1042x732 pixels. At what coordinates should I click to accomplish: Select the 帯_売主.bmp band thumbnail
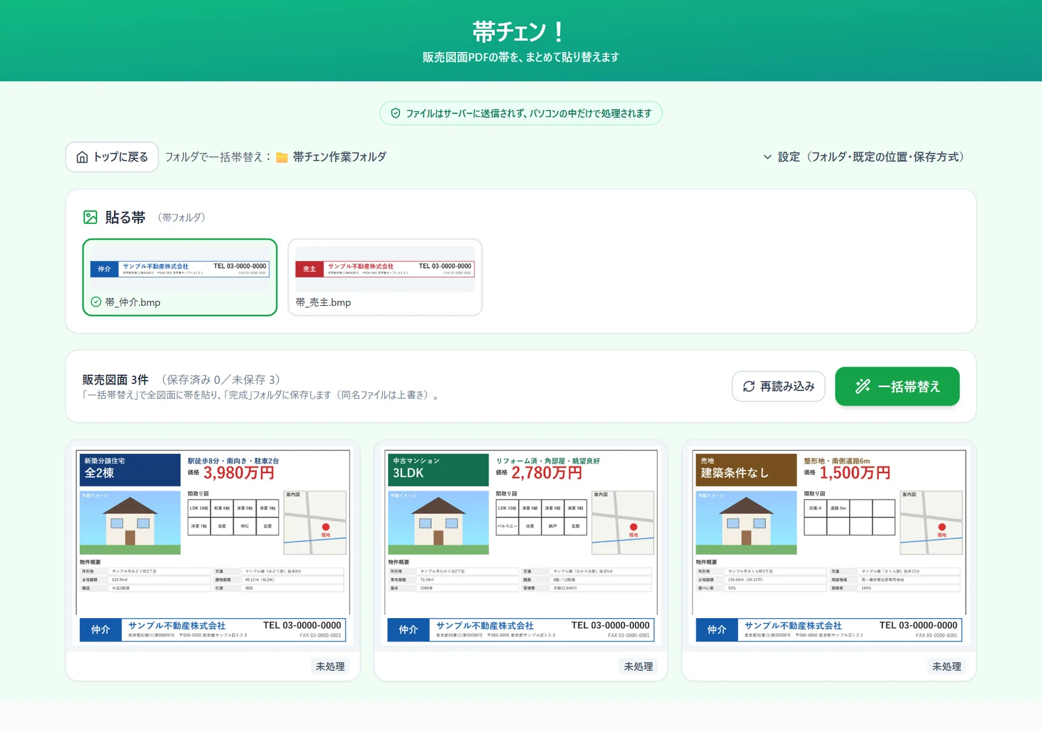(x=385, y=277)
